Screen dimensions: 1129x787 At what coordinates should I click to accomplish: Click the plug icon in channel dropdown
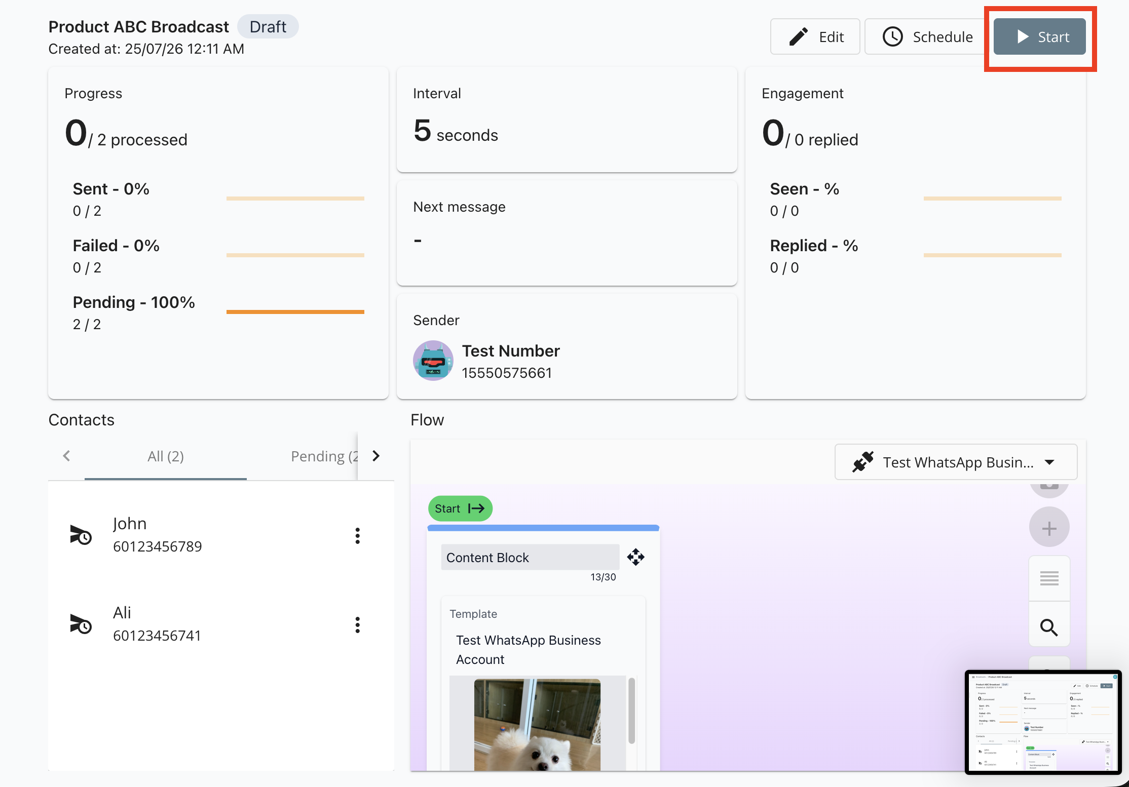pos(863,462)
